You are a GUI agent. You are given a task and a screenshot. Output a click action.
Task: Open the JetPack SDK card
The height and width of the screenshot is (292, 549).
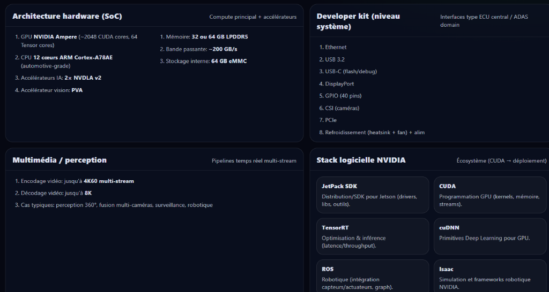click(373, 195)
